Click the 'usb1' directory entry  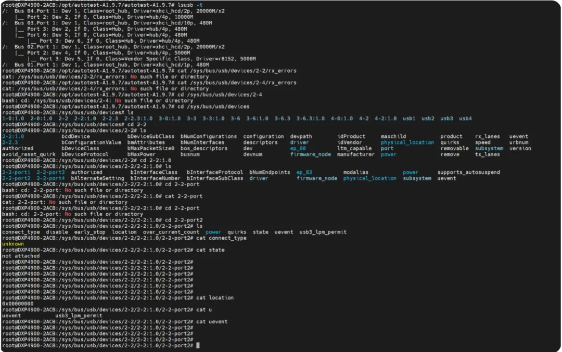pos(409,119)
